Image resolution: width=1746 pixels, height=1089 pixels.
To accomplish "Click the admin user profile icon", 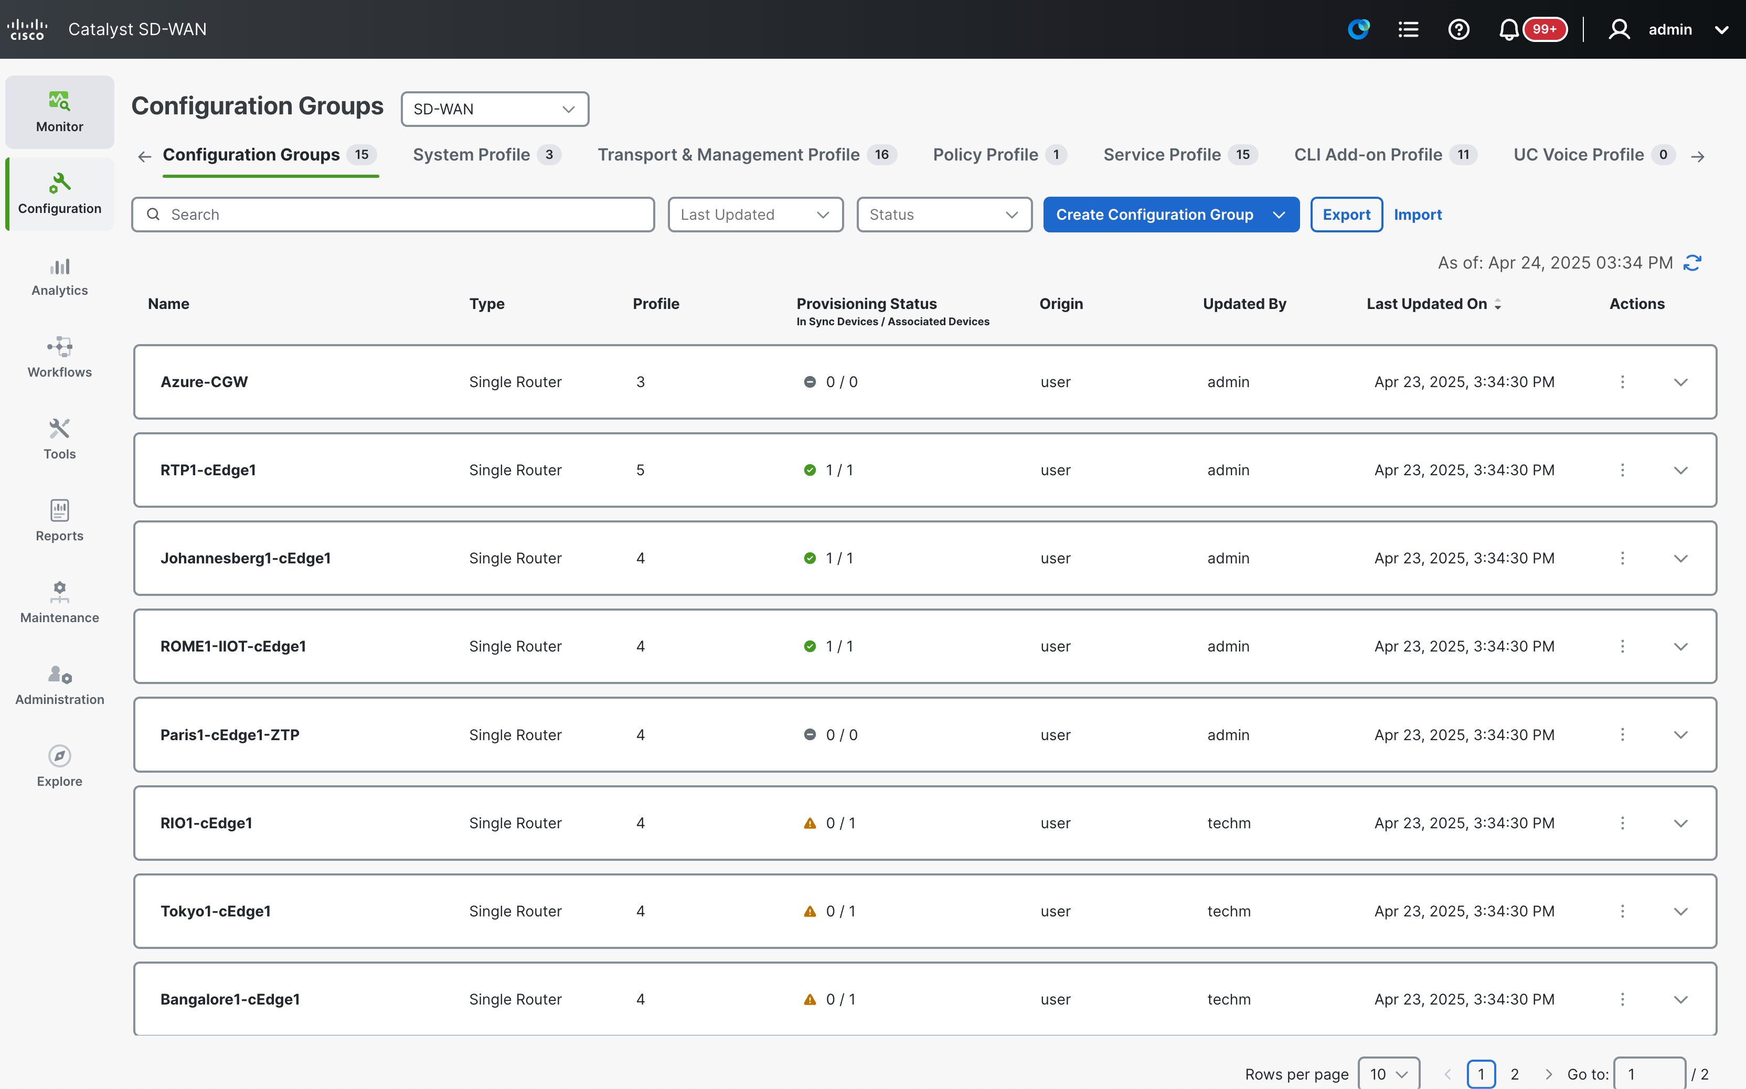I will [1619, 29].
